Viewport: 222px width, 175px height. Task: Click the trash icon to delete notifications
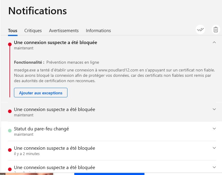coord(215,29)
